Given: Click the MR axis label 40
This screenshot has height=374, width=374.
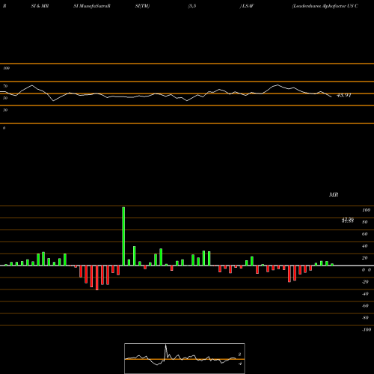Looking at the screenshot, I should click(x=365, y=246).
